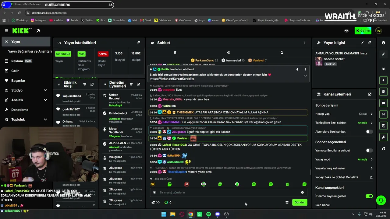390x219 pixels.
Task: Click top chatter FurkannGenc in leaderboard
Action: [204, 61]
